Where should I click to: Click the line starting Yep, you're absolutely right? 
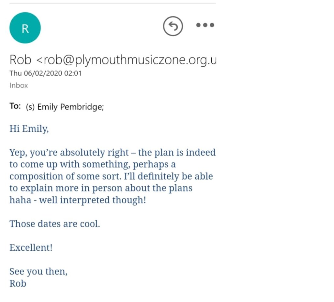click(x=113, y=152)
